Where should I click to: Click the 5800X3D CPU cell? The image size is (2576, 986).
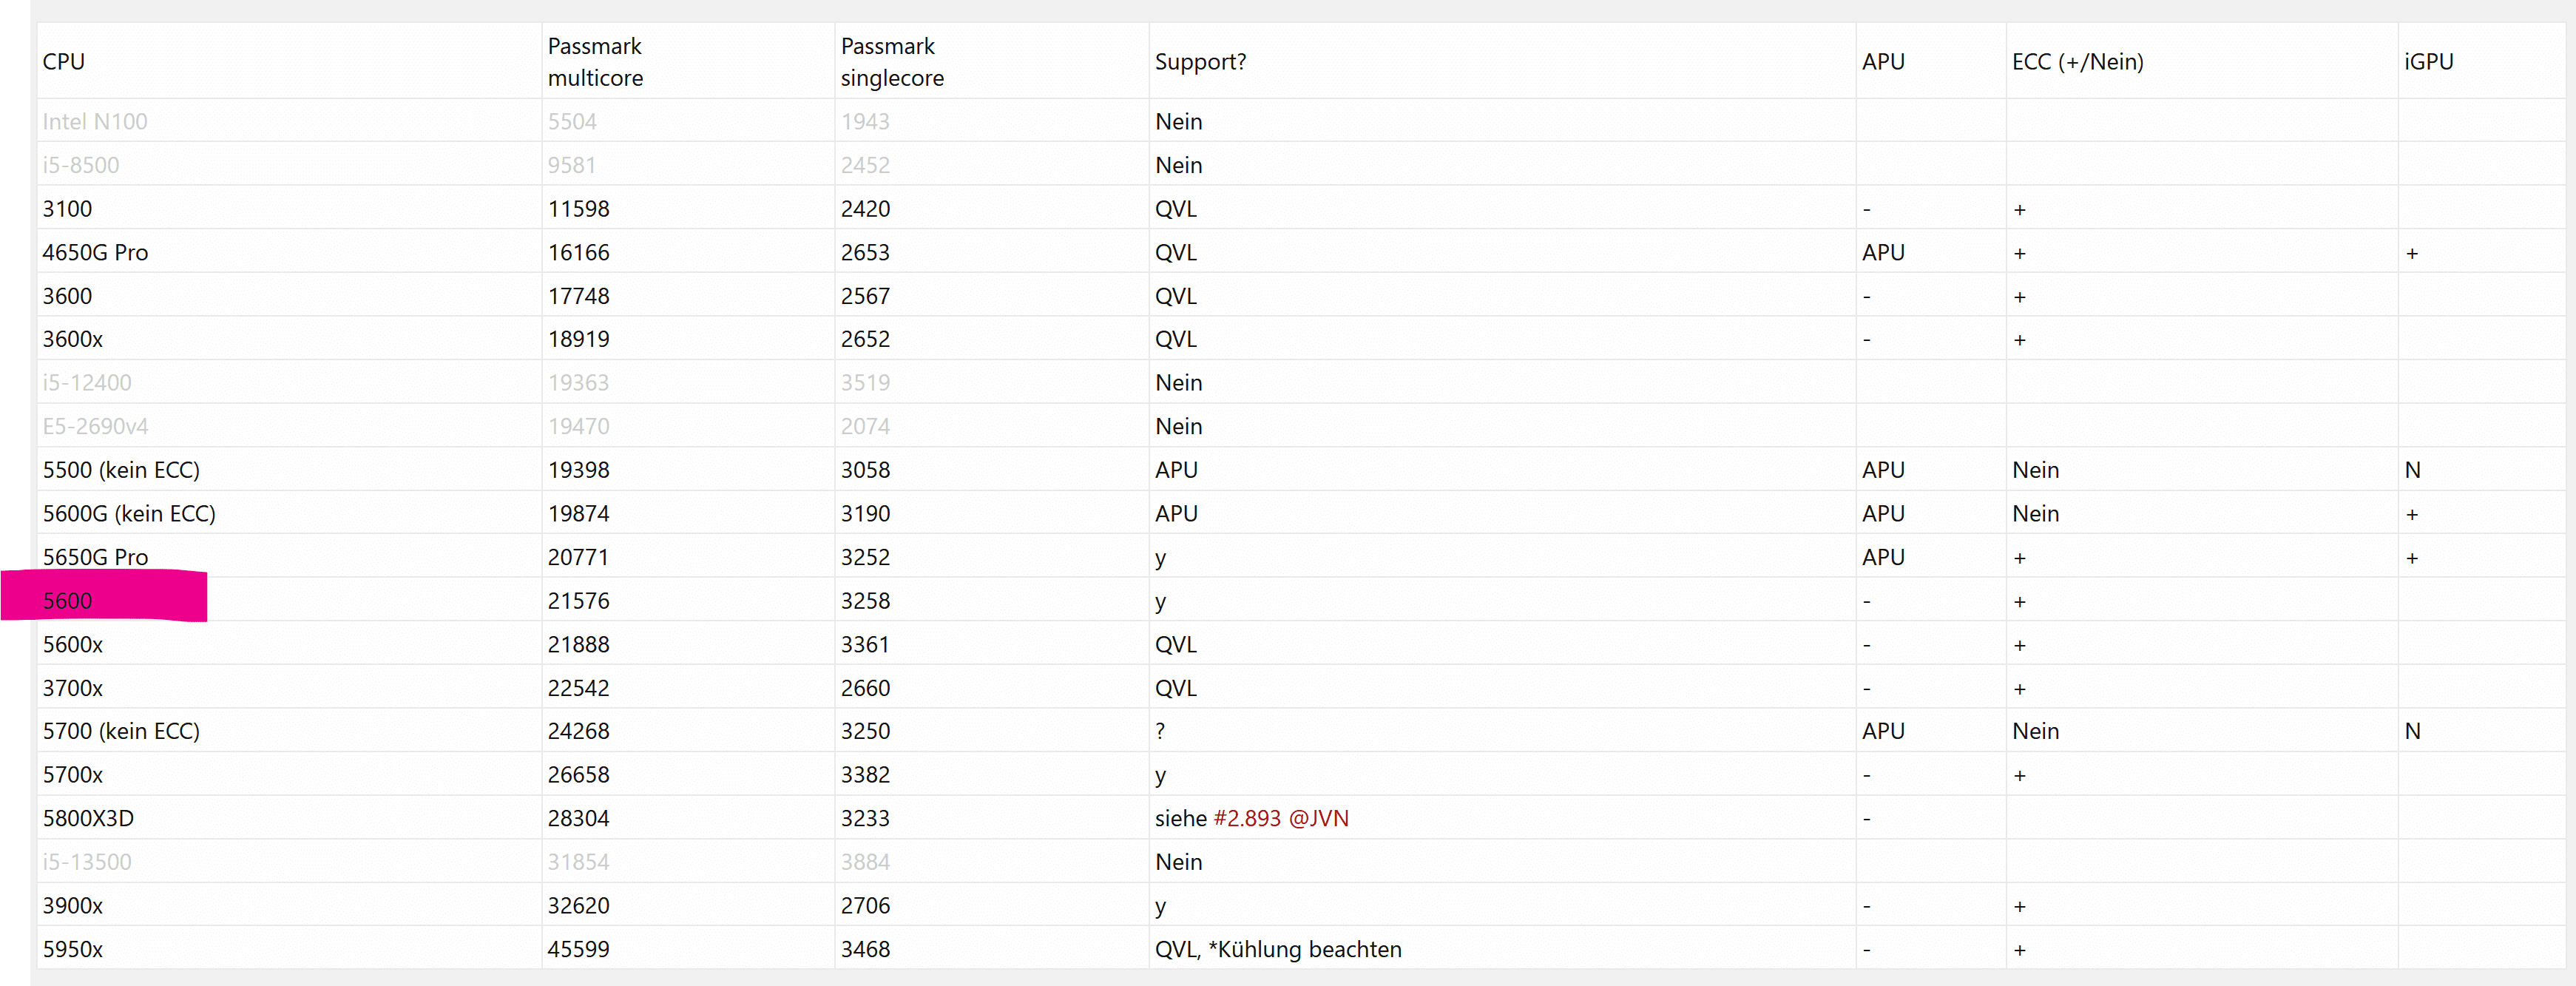click(88, 818)
